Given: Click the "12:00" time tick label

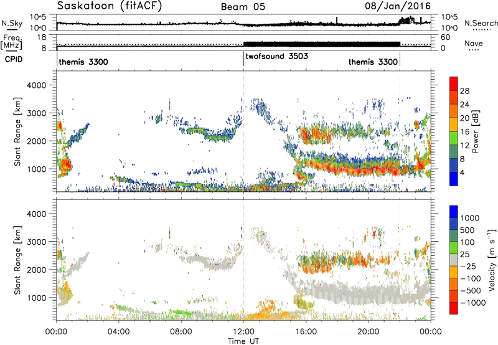Looking at the screenshot, I should click(x=243, y=332).
